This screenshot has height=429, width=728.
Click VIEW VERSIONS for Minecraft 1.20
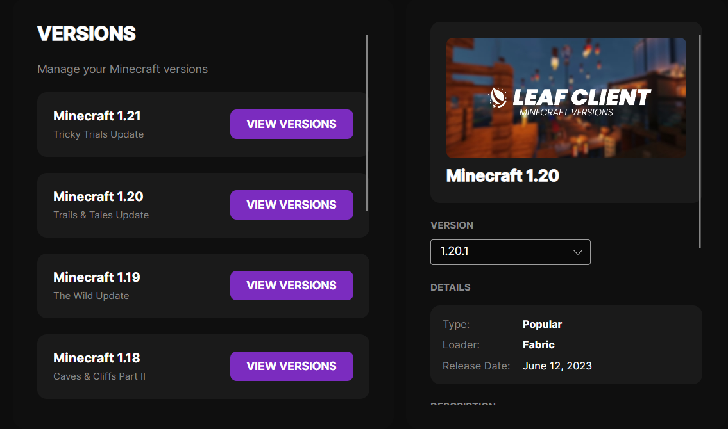(291, 204)
